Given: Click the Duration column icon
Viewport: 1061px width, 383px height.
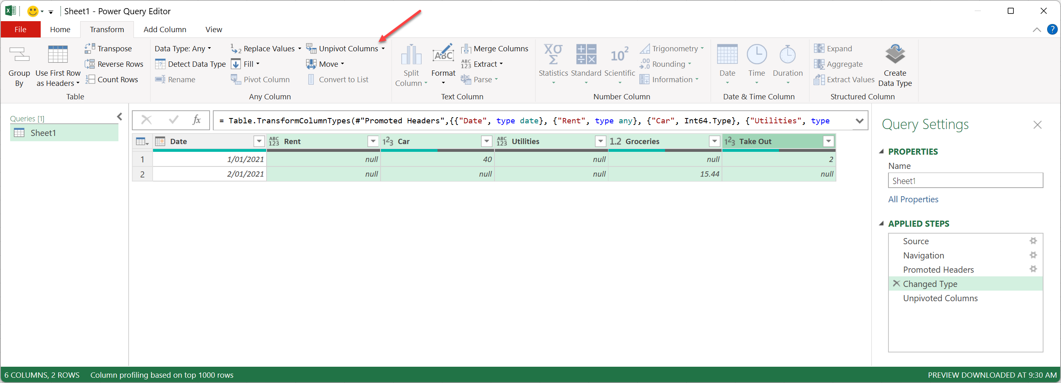Looking at the screenshot, I should click(x=787, y=55).
